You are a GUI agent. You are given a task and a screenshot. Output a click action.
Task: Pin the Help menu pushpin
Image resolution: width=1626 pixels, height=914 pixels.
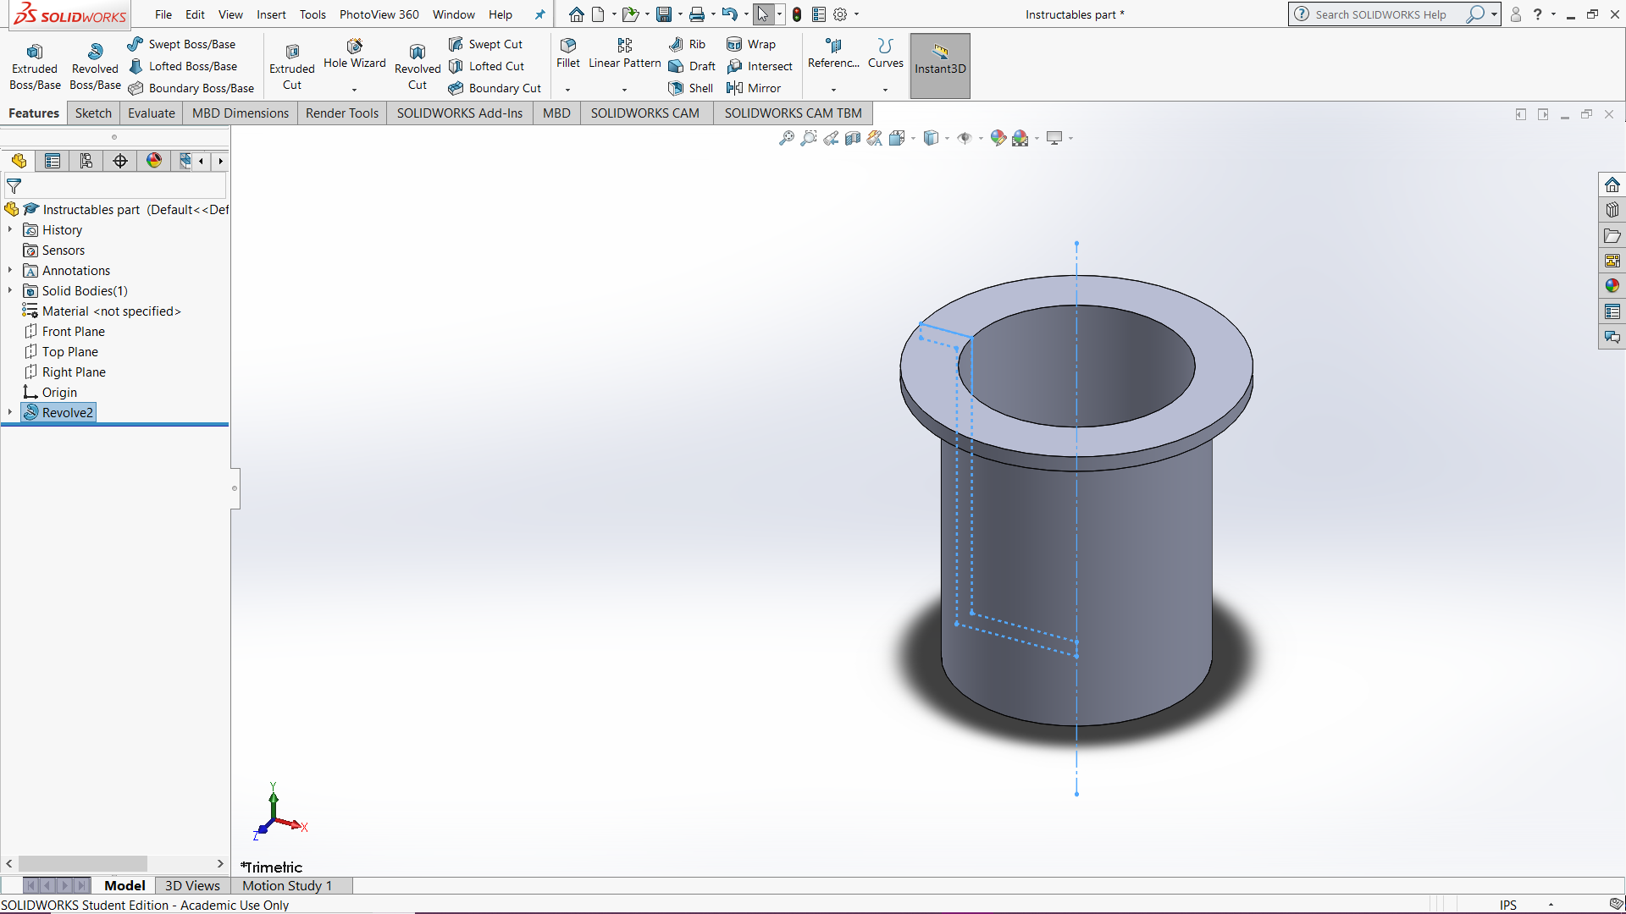pyautogui.click(x=539, y=14)
